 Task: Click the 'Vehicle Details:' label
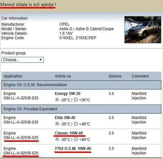pos(14,34)
